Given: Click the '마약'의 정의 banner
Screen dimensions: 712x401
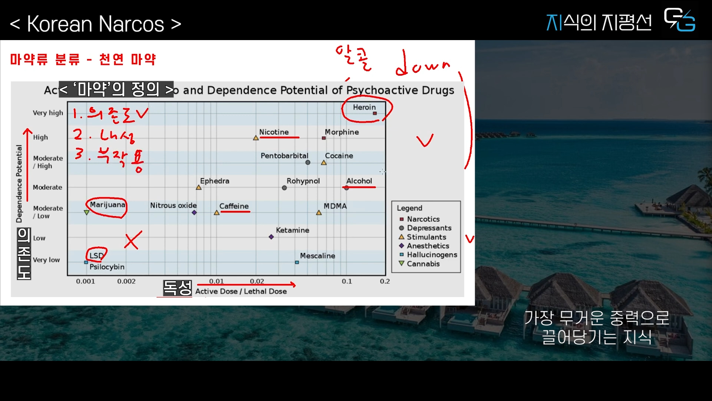Looking at the screenshot, I should click(116, 89).
